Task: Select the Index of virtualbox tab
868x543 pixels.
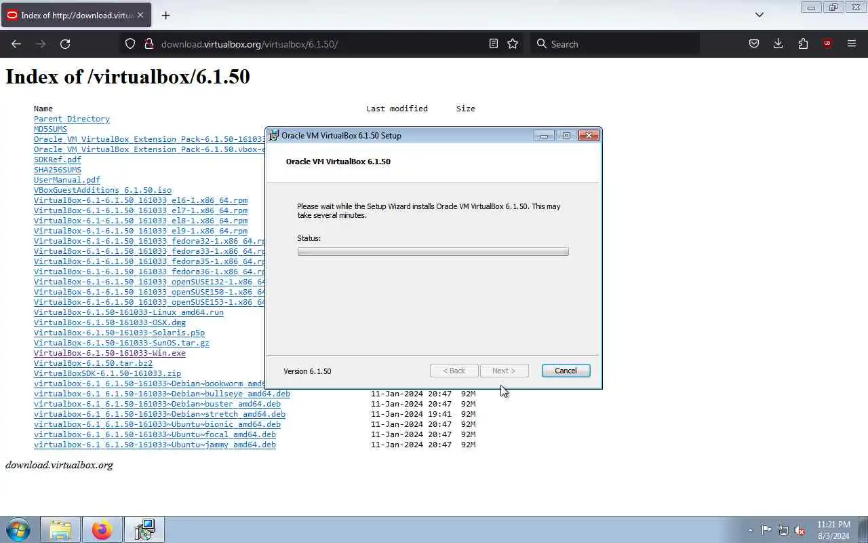Action: click(76, 15)
